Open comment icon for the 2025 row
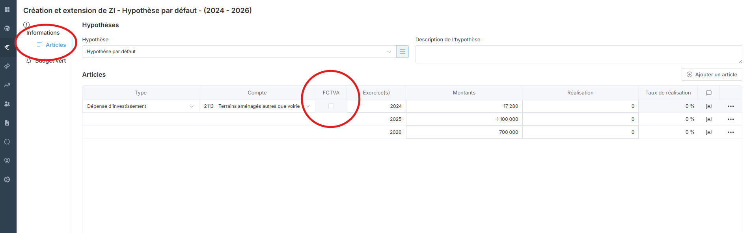Image resolution: width=751 pixels, height=233 pixels. pyautogui.click(x=708, y=119)
